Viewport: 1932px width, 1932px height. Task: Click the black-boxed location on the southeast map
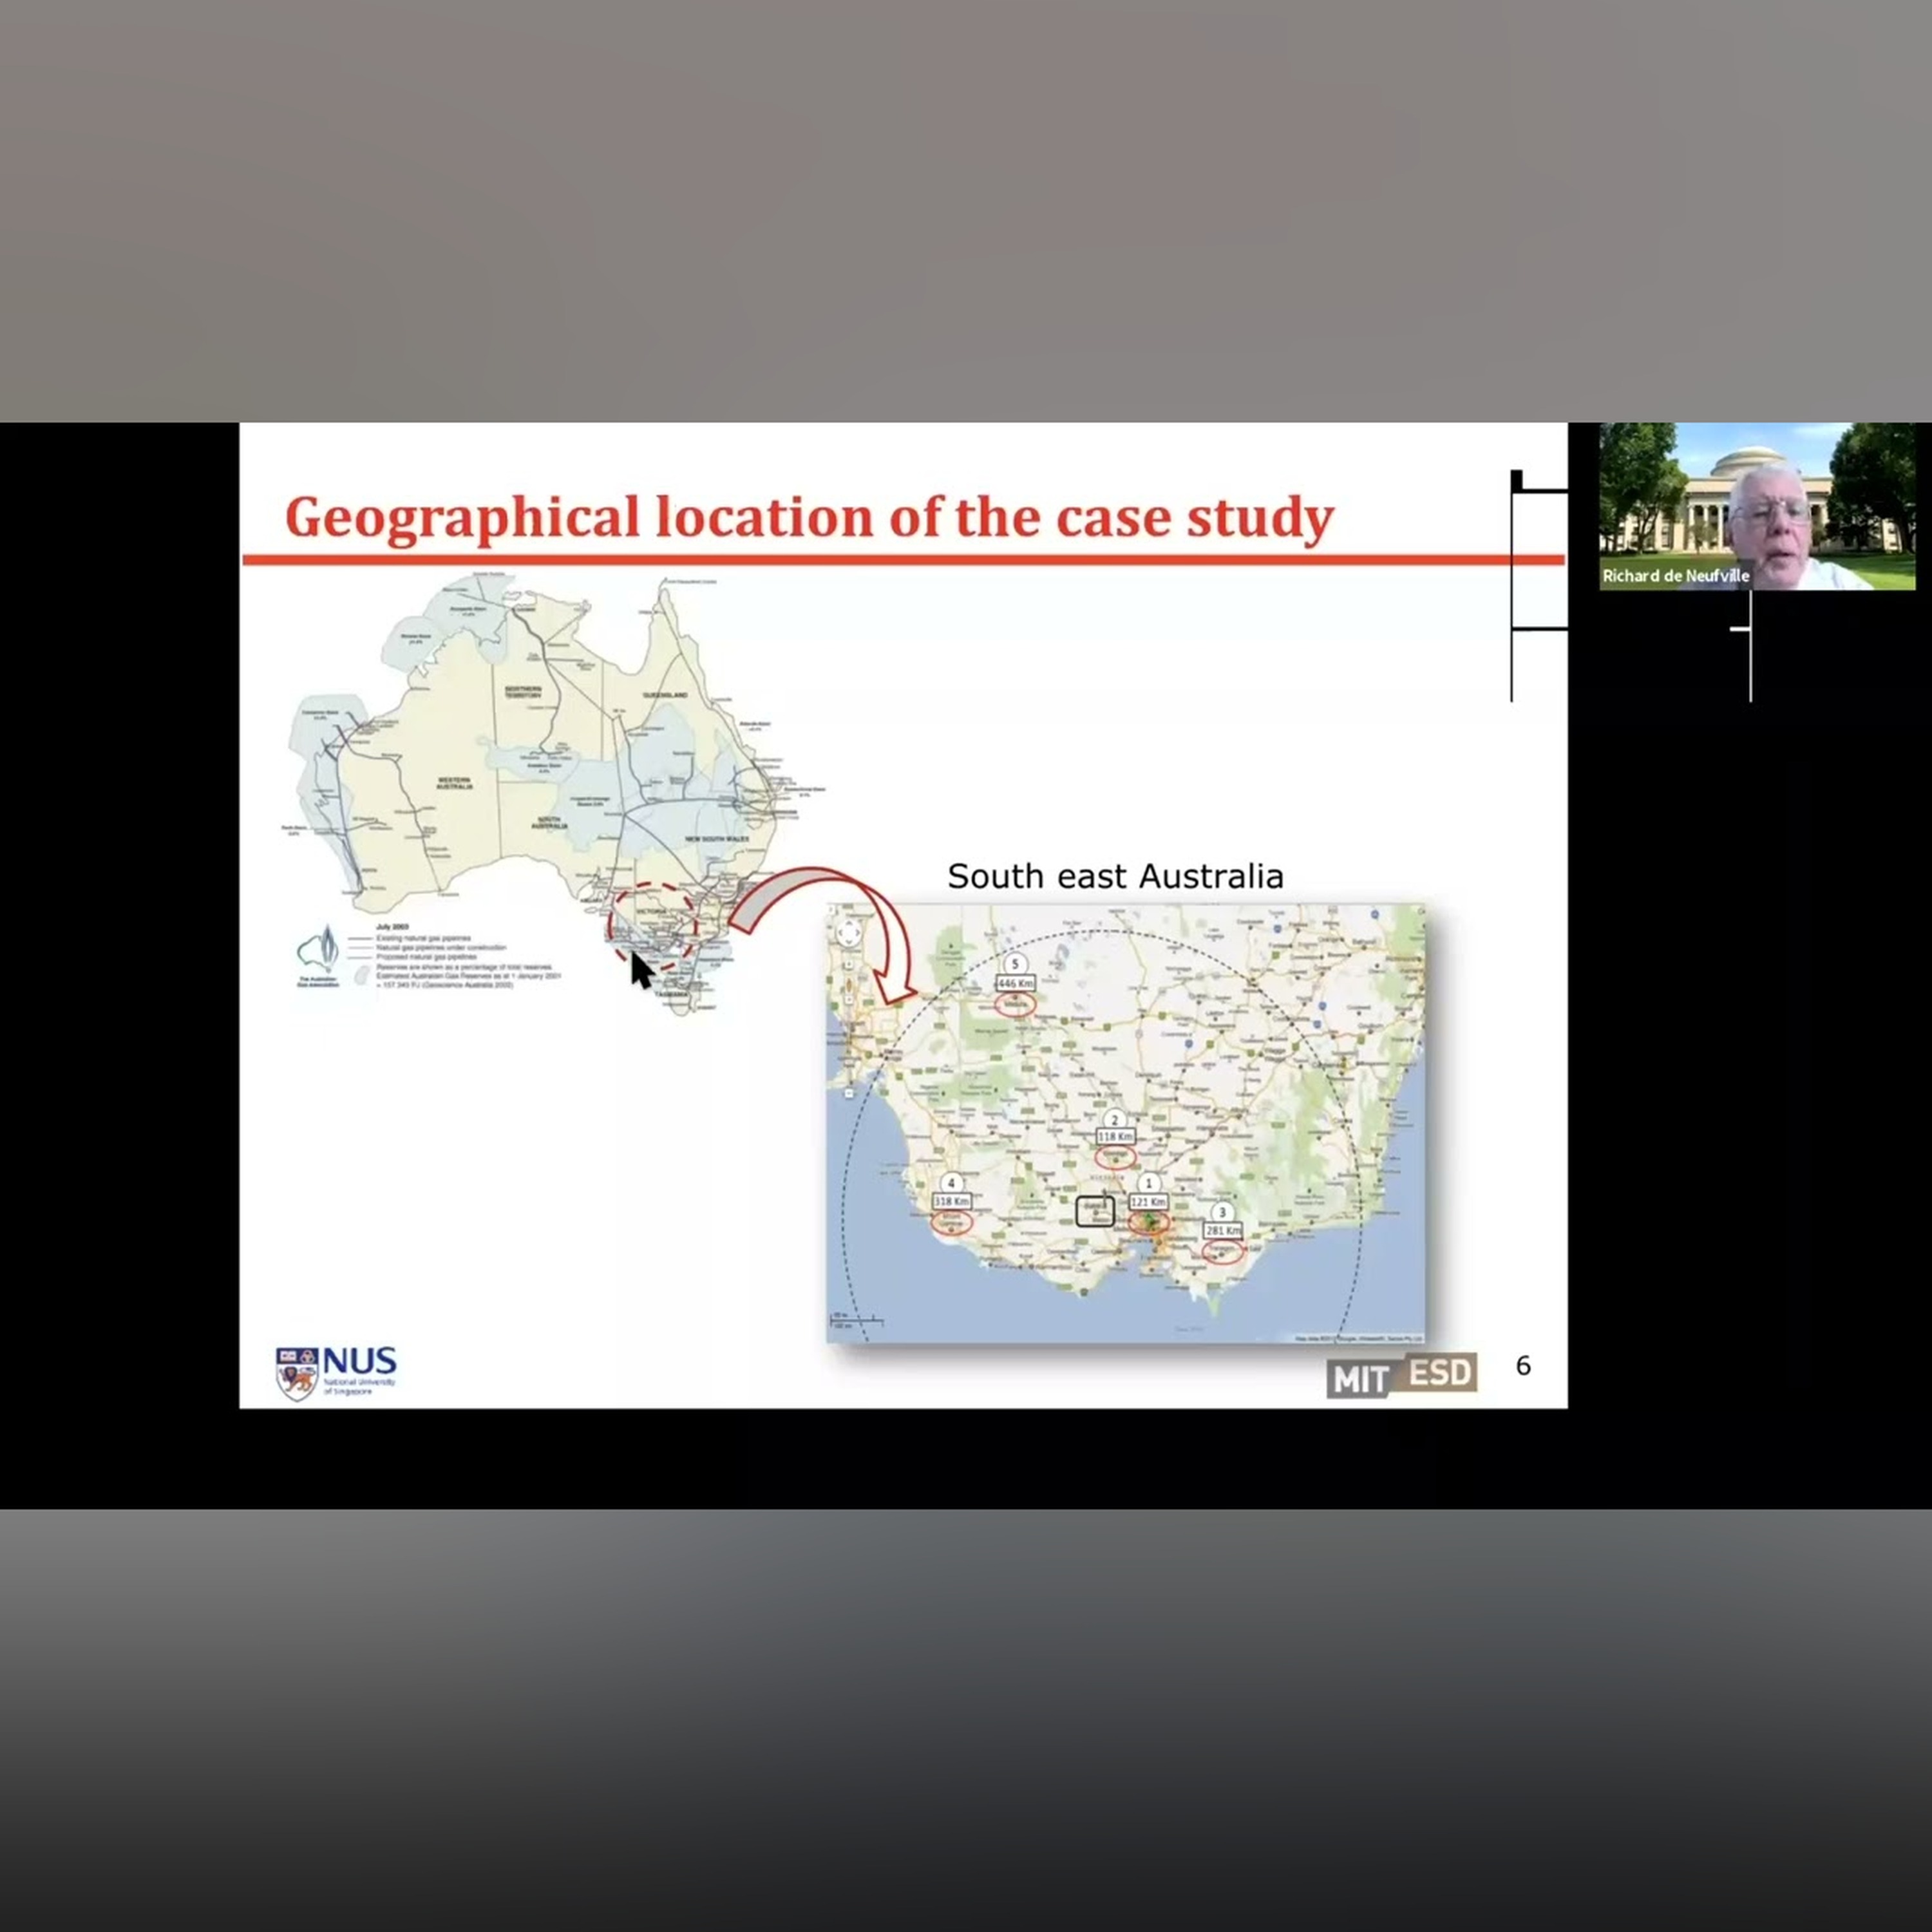[1095, 1211]
